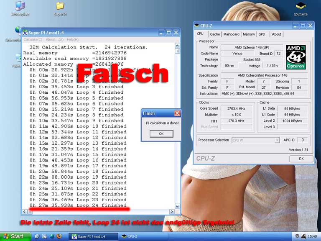Image resolution: width=321 pixels, height=241 pixels.
Task: Close the CPU-Z window
Action: 310,26
